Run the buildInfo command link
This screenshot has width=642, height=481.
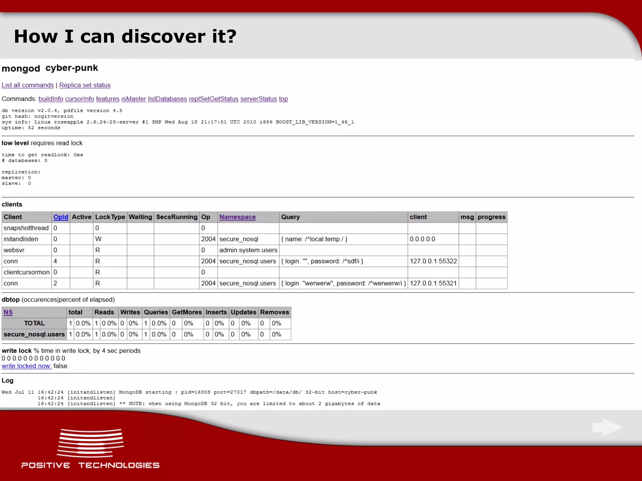coord(51,99)
